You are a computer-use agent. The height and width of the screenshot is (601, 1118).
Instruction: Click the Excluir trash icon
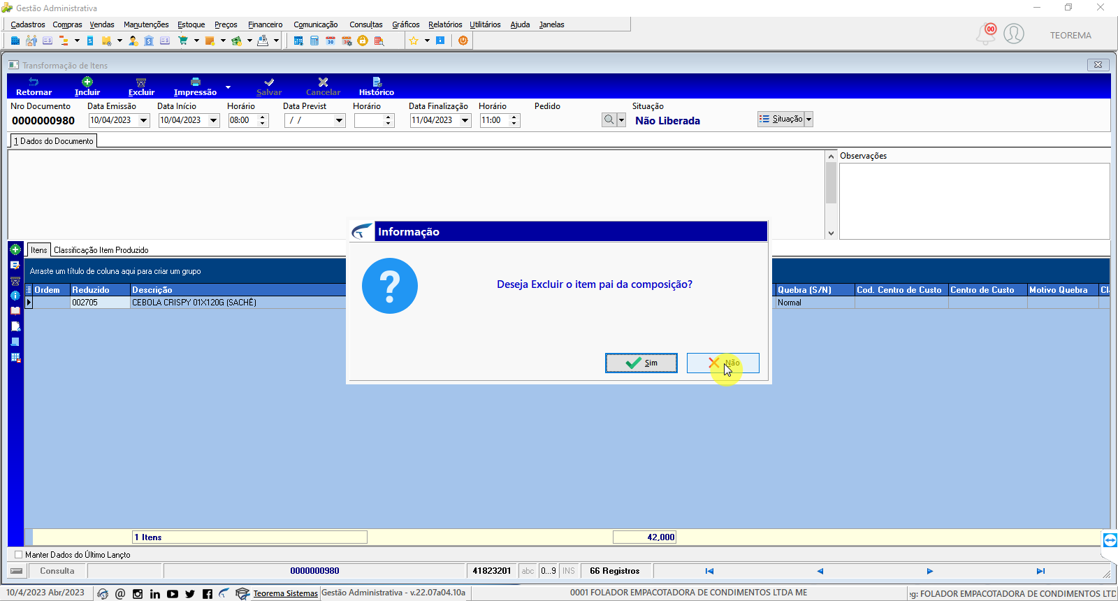pos(141,82)
